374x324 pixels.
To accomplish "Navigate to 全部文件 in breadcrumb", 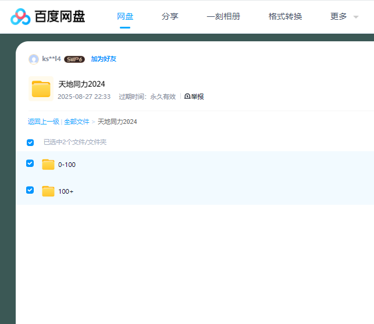I will click(x=77, y=122).
